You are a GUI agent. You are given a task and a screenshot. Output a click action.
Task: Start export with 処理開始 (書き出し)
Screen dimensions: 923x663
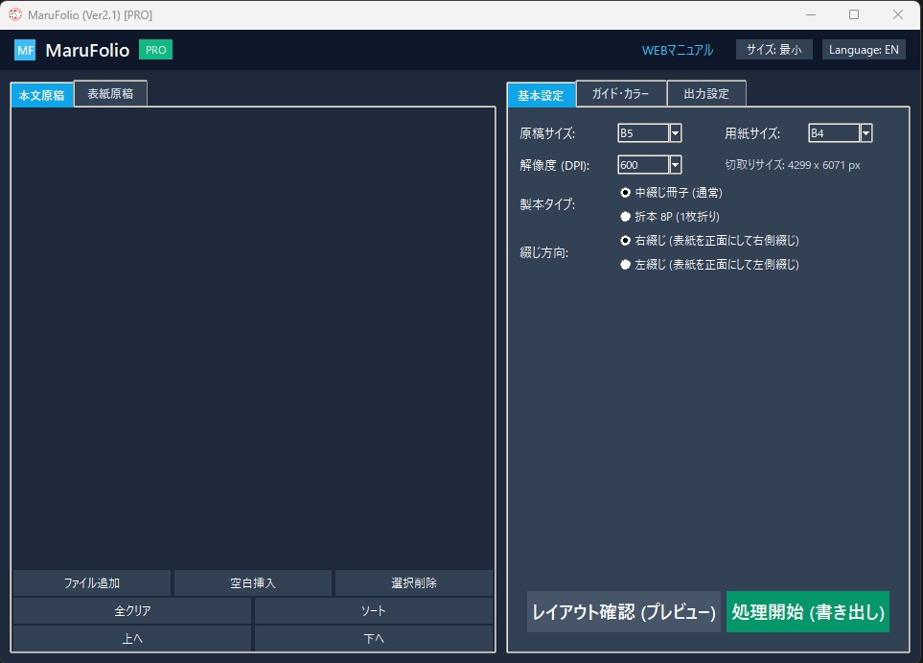808,612
